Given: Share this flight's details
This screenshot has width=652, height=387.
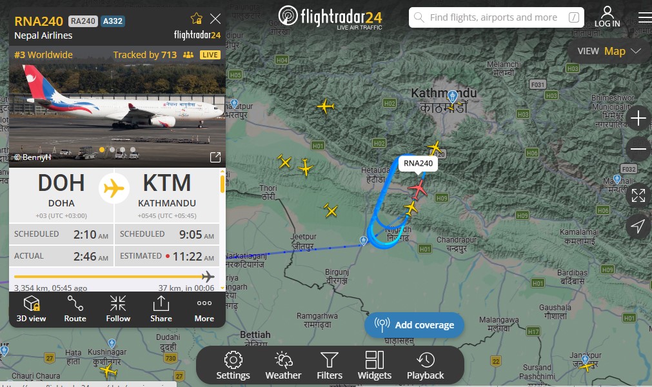Looking at the screenshot, I should (161, 309).
